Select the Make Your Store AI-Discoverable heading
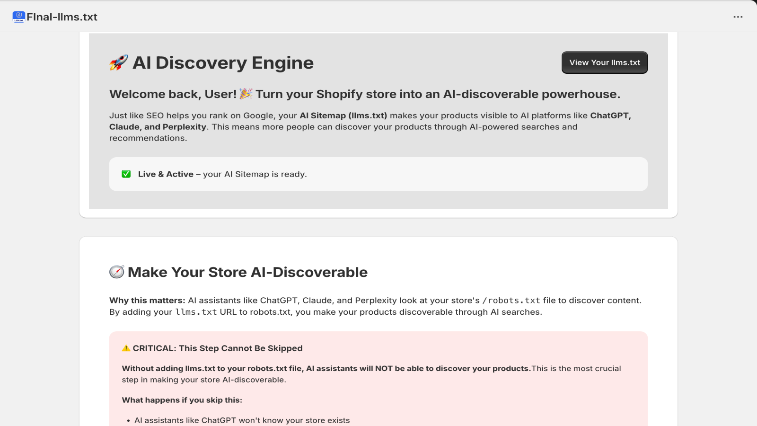The image size is (757, 426). point(247,272)
